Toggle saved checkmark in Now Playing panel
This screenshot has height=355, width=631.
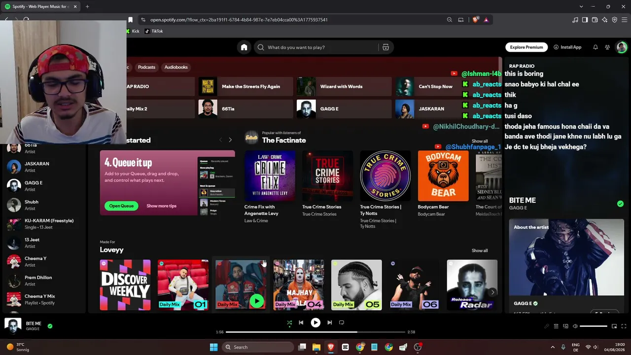pyautogui.click(x=620, y=204)
